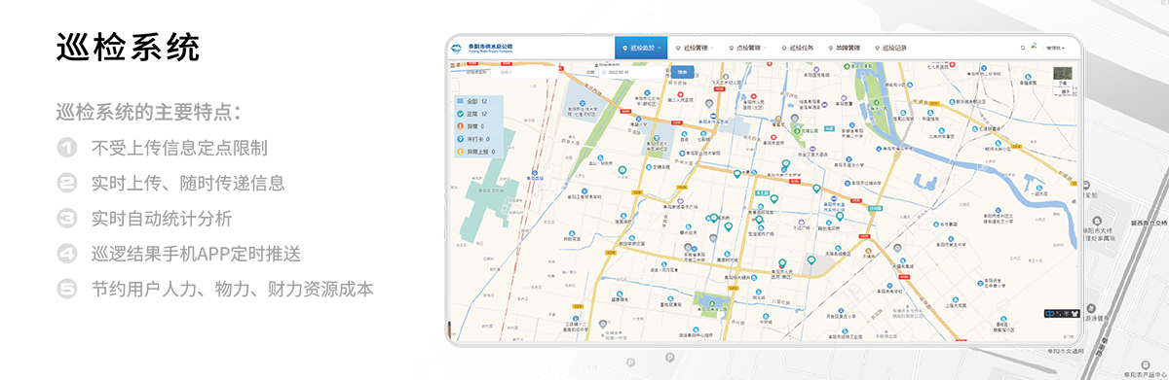Click the user avatar icon
This screenshot has height=380, width=1169.
click(1035, 46)
